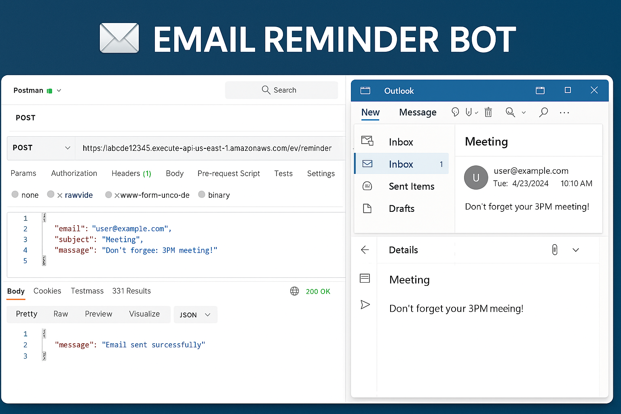Switch response view to Pretty
Viewport: 621px width, 414px height.
point(27,314)
